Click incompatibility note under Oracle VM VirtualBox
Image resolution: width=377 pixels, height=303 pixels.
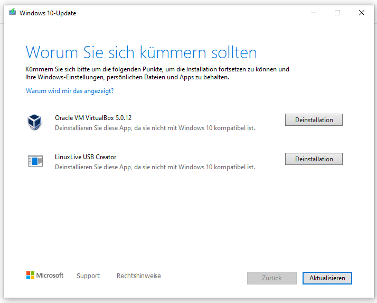click(x=155, y=128)
